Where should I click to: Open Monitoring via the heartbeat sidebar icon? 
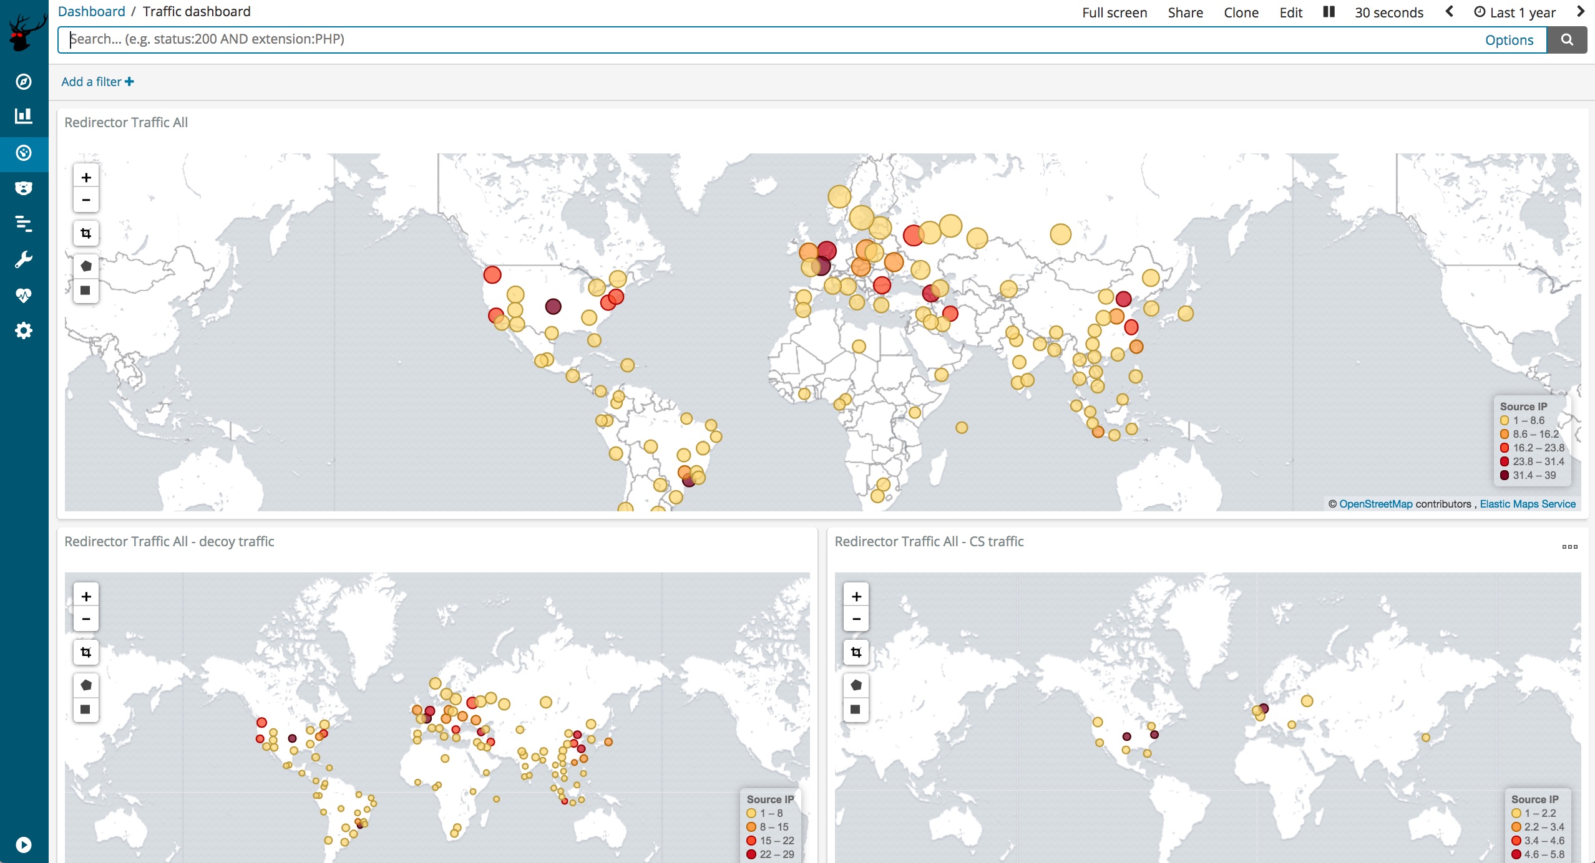[x=24, y=295]
